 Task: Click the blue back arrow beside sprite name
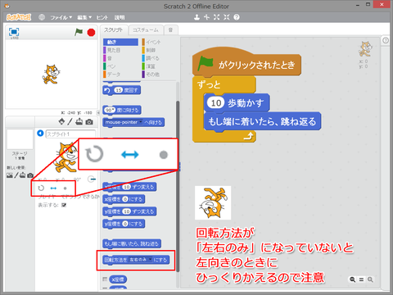tap(40, 133)
